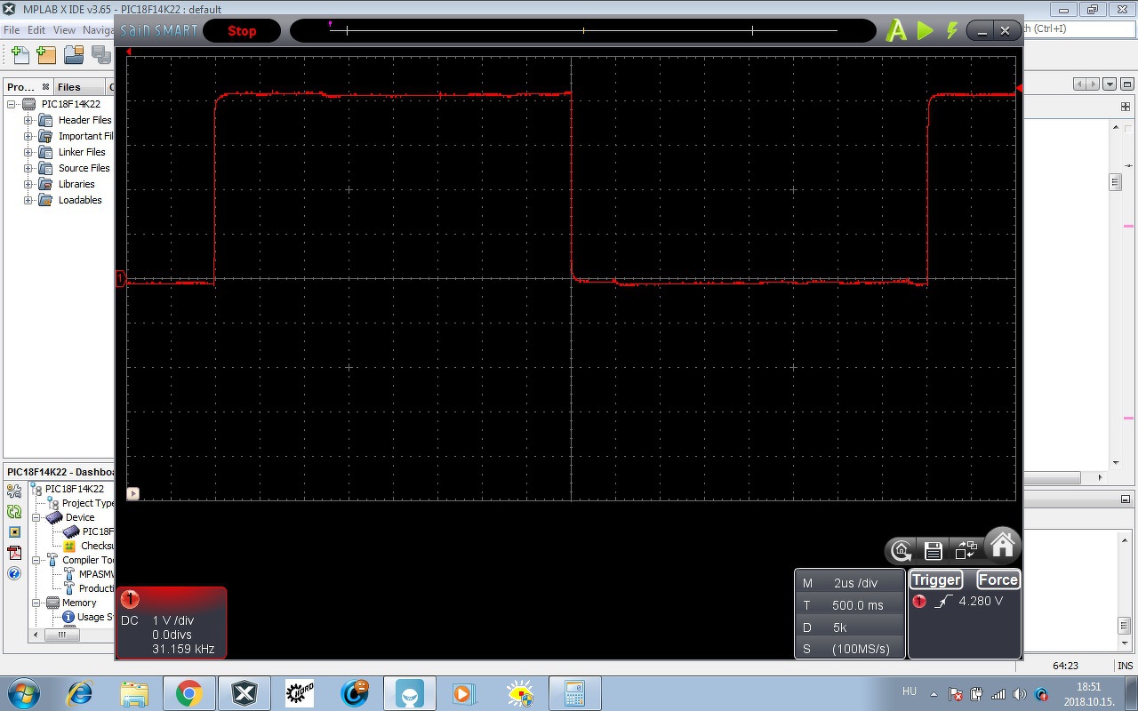Click the oscilloscope export/transfer icon
The height and width of the screenshot is (711, 1138).
pyautogui.click(x=966, y=550)
